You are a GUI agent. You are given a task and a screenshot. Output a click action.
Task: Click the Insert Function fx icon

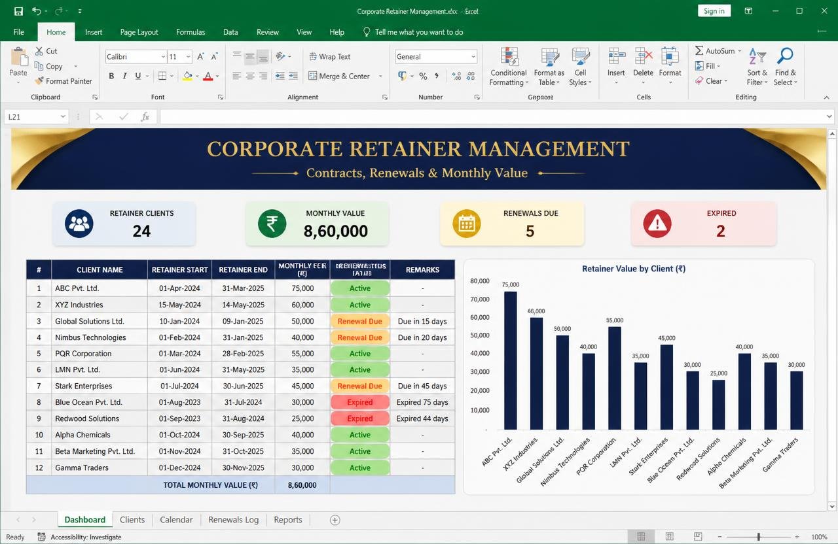(x=145, y=117)
